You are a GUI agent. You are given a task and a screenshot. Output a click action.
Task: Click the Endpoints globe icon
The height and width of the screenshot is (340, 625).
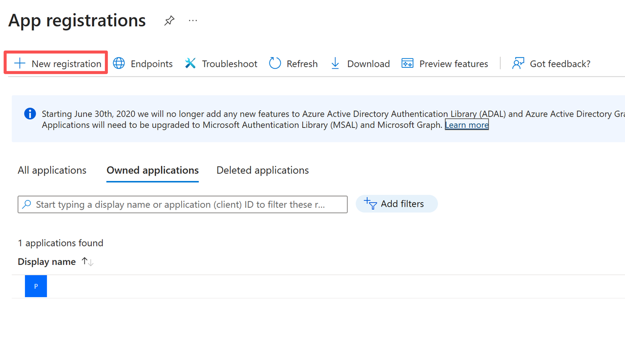(x=119, y=63)
